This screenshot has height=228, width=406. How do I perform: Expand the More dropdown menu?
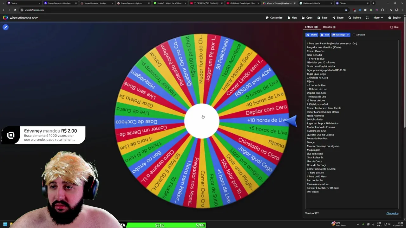pyautogui.click(x=378, y=18)
